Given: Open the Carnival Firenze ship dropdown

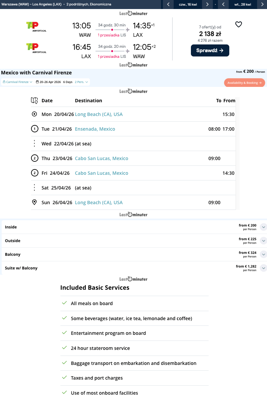Looking at the screenshot, I should tap(17, 82).
